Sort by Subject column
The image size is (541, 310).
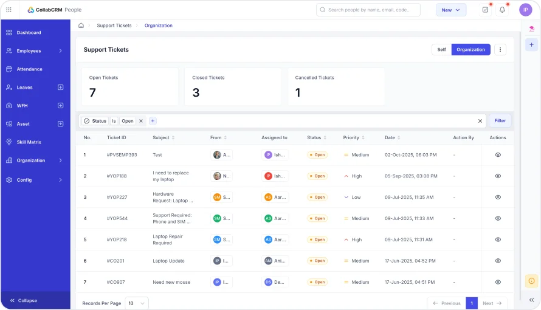coord(173,137)
